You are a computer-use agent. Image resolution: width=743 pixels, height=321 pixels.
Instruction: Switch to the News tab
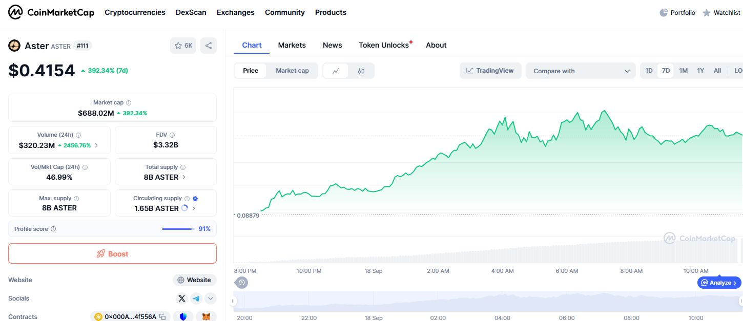(x=333, y=45)
